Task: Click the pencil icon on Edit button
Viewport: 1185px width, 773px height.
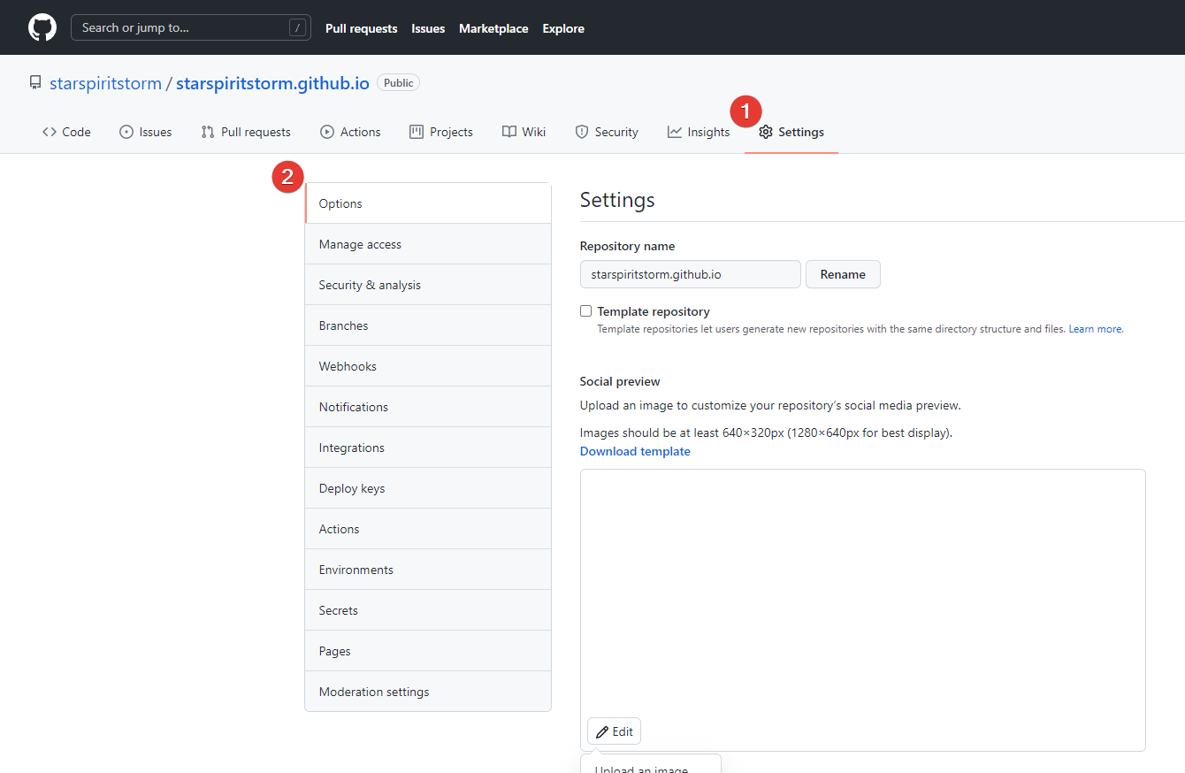Action: coord(602,731)
